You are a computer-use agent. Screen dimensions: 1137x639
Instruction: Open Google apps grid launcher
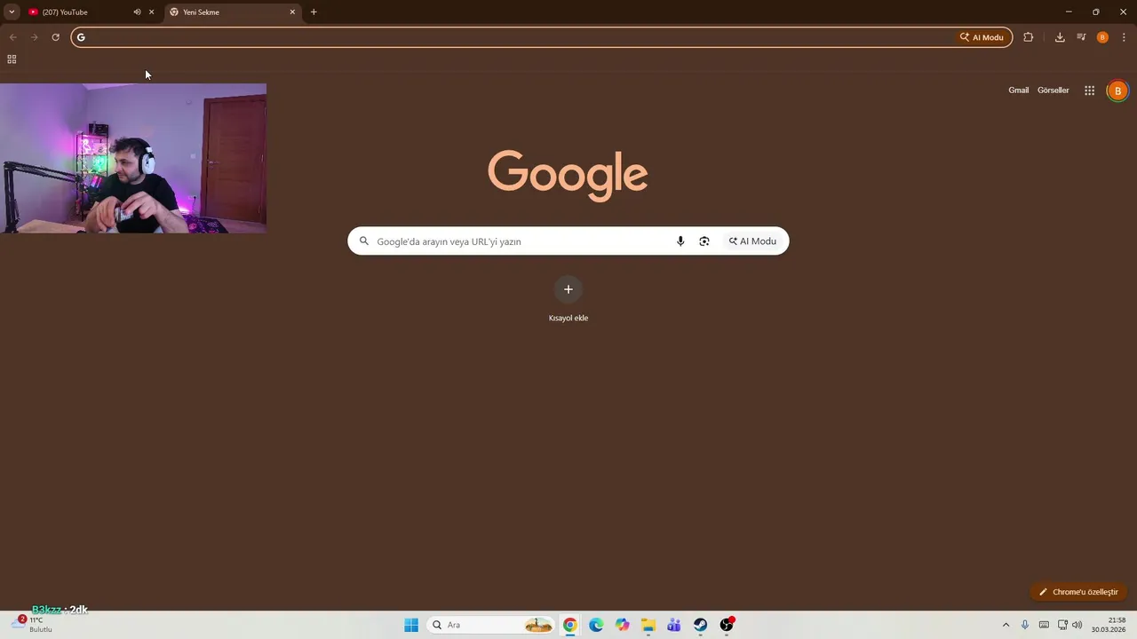[1089, 91]
